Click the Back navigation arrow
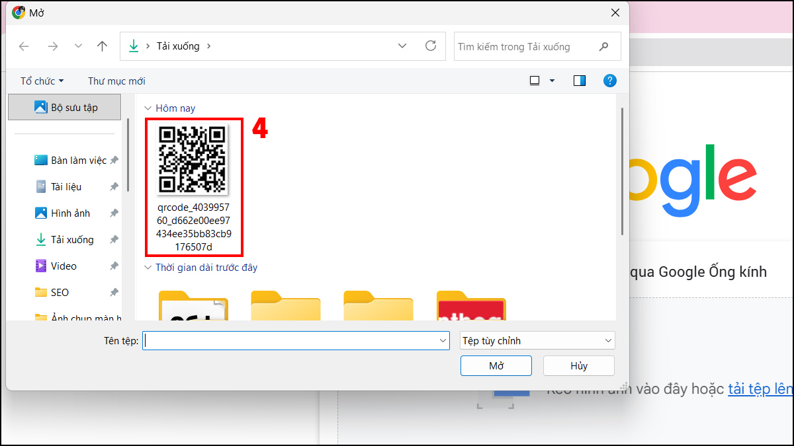 click(x=24, y=46)
